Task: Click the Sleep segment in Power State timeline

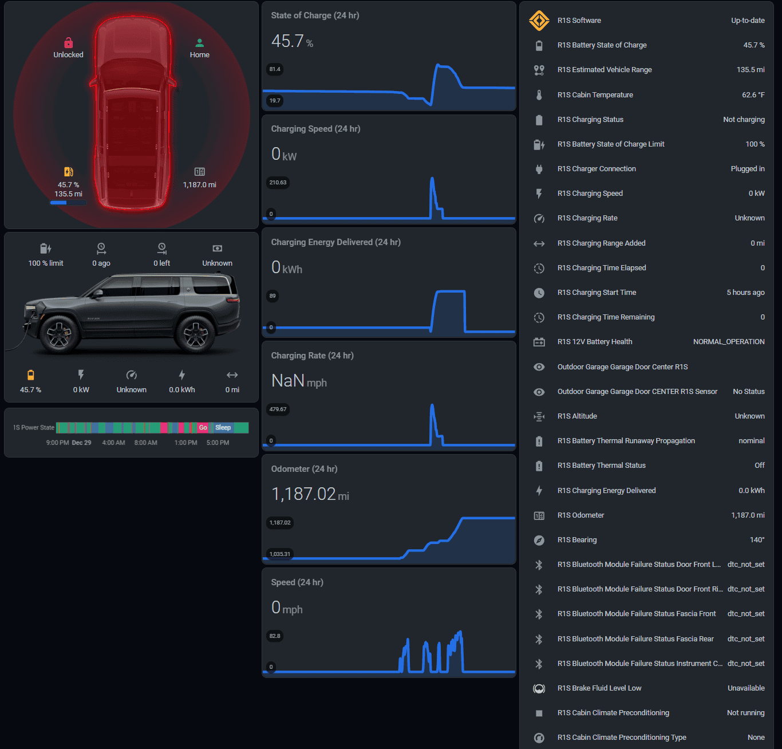Action: (x=223, y=428)
